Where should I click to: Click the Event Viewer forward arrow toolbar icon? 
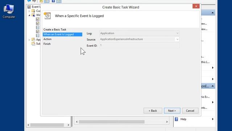pyautogui.click(x=34, y=1)
